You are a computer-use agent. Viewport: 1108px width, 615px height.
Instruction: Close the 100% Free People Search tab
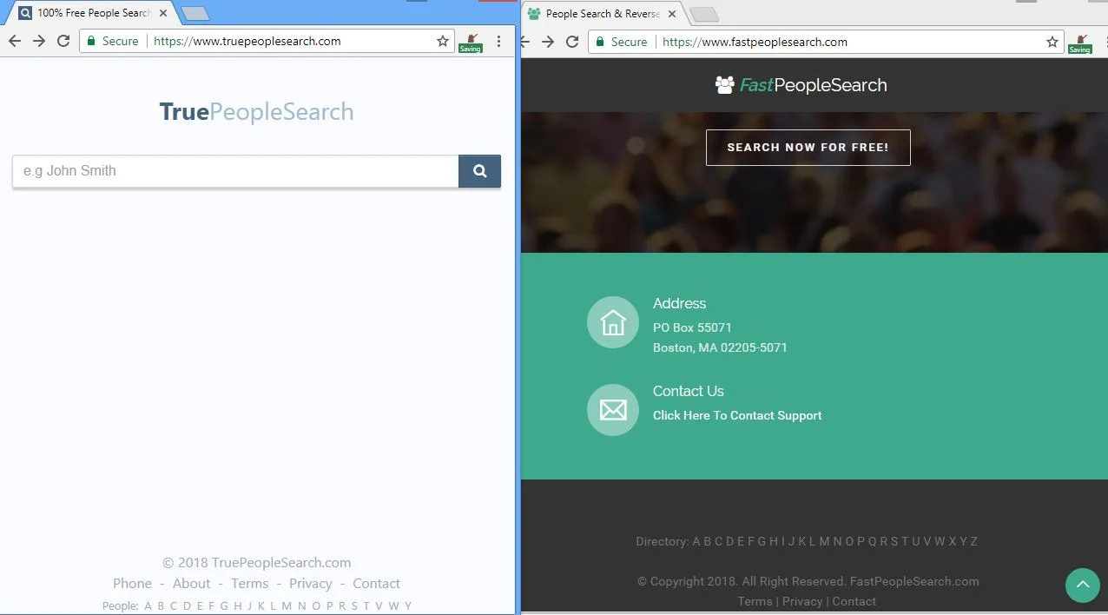(x=163, y=13)
